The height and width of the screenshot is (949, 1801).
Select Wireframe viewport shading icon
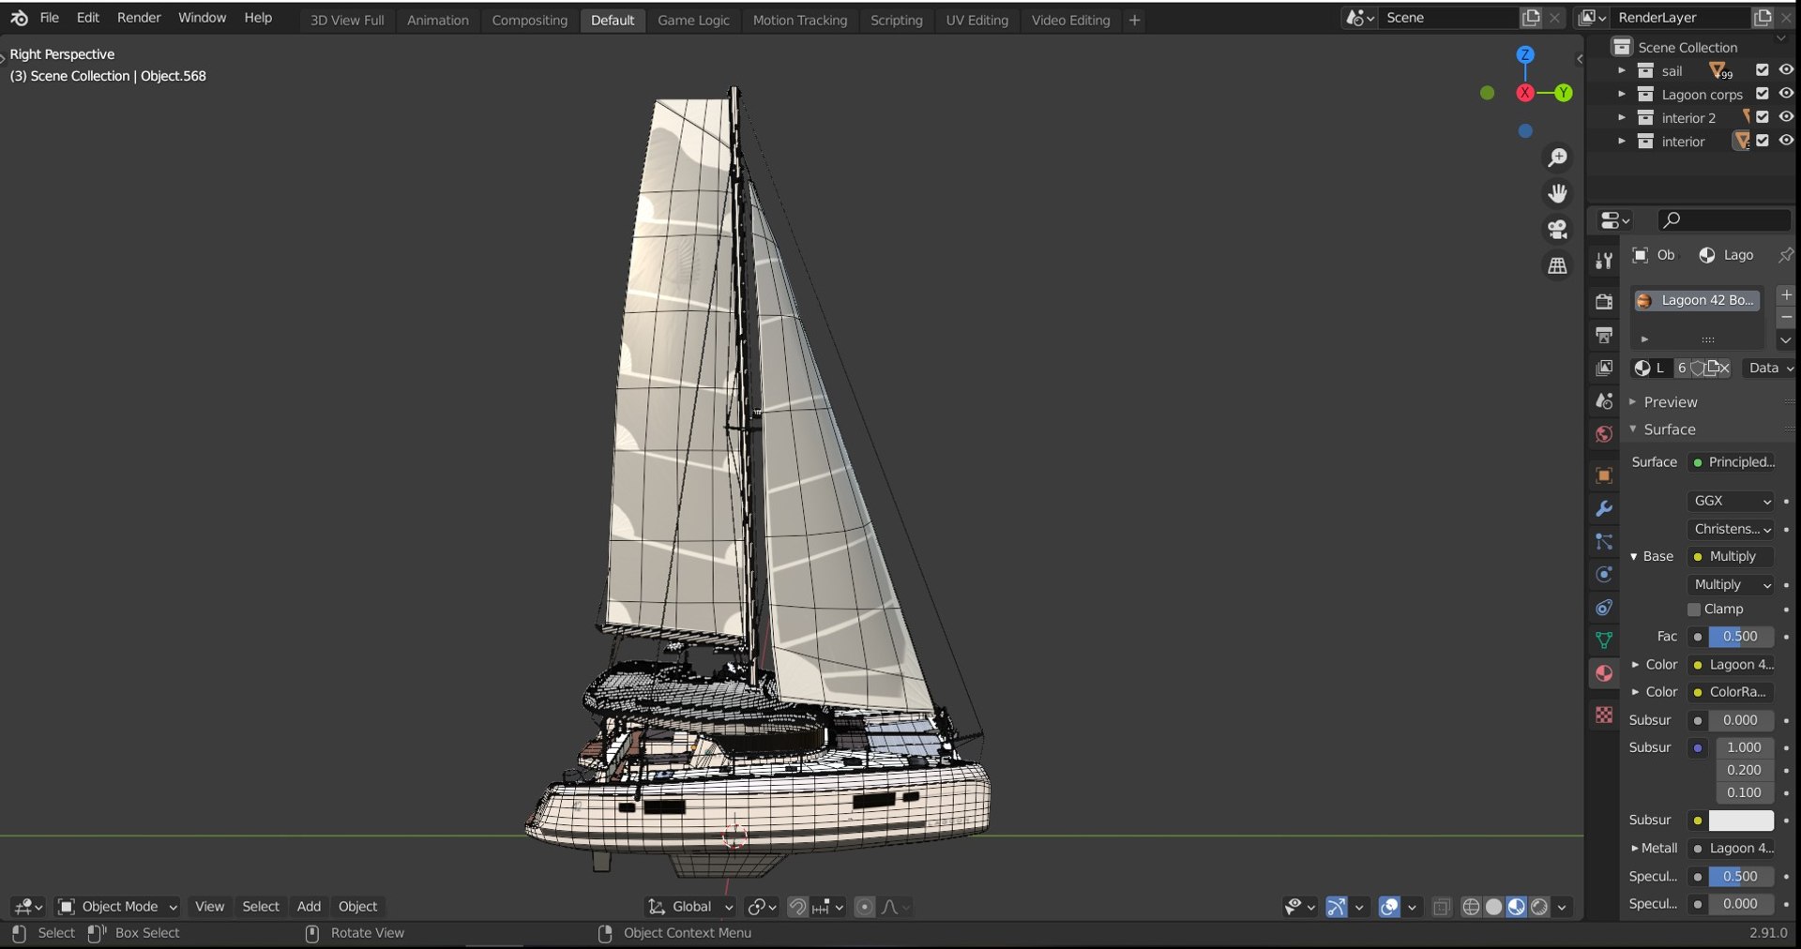1472,907
